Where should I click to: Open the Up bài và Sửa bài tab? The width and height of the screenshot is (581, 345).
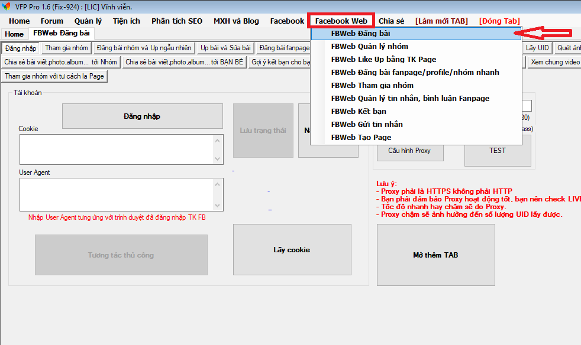pyautogui.click(x=225, y=48)
